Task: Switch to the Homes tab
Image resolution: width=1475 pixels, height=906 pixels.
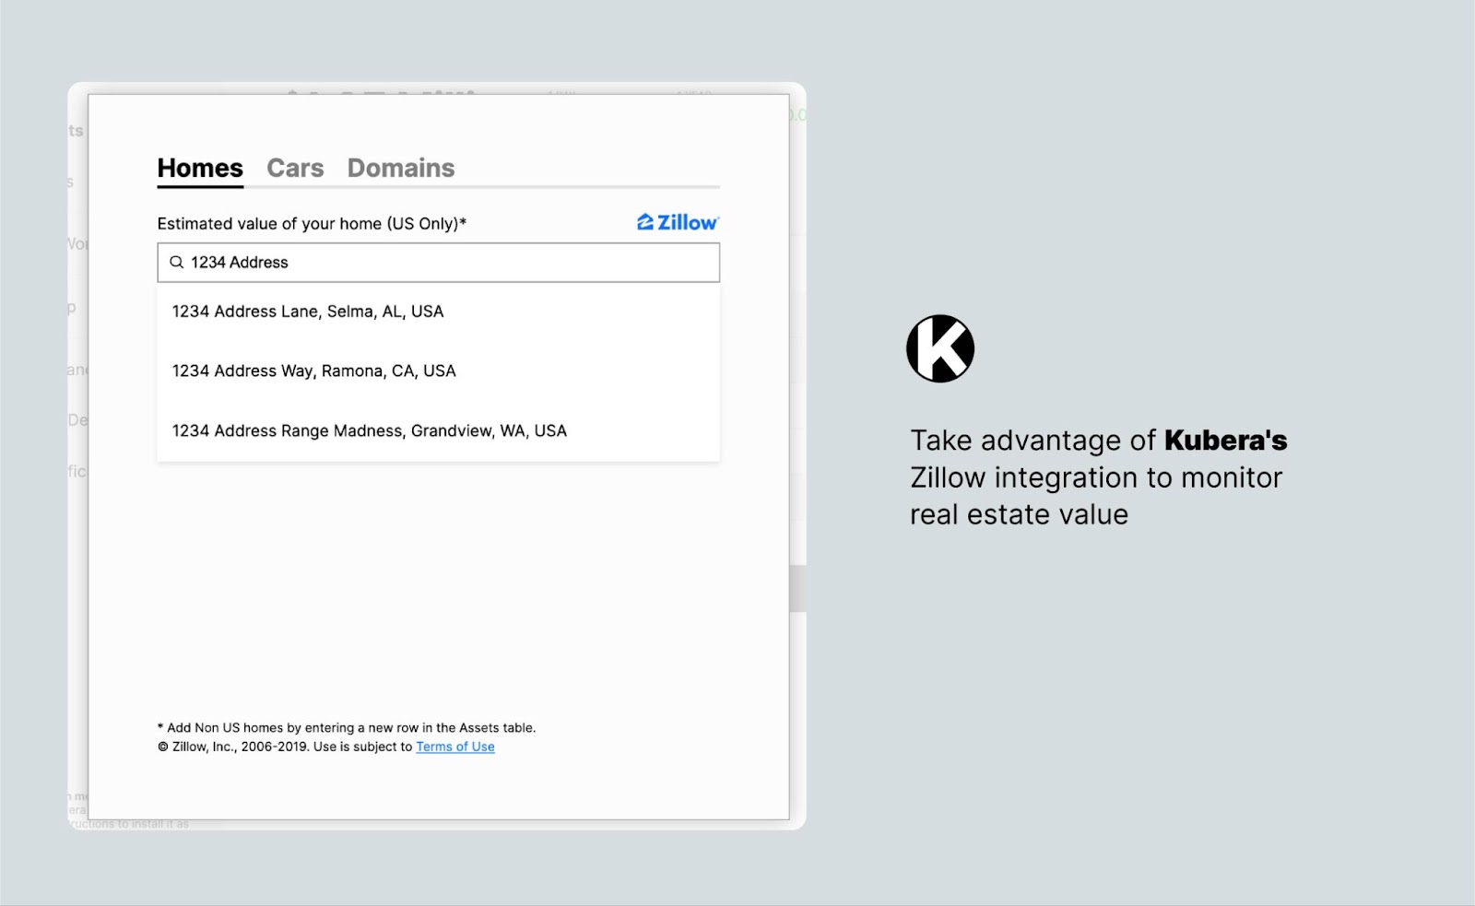Action: [x=200, y=168]
